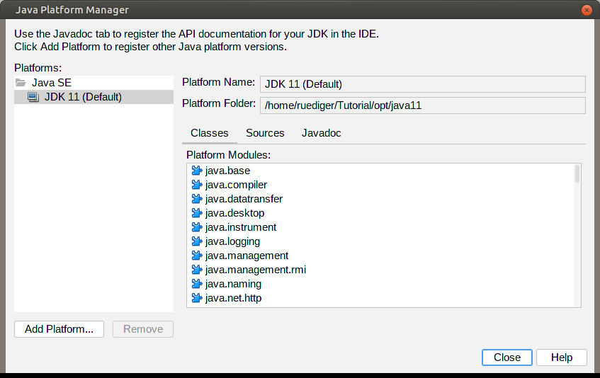Select the java.naming module entry
Screen dimensions: 600x378
(233, 284)
